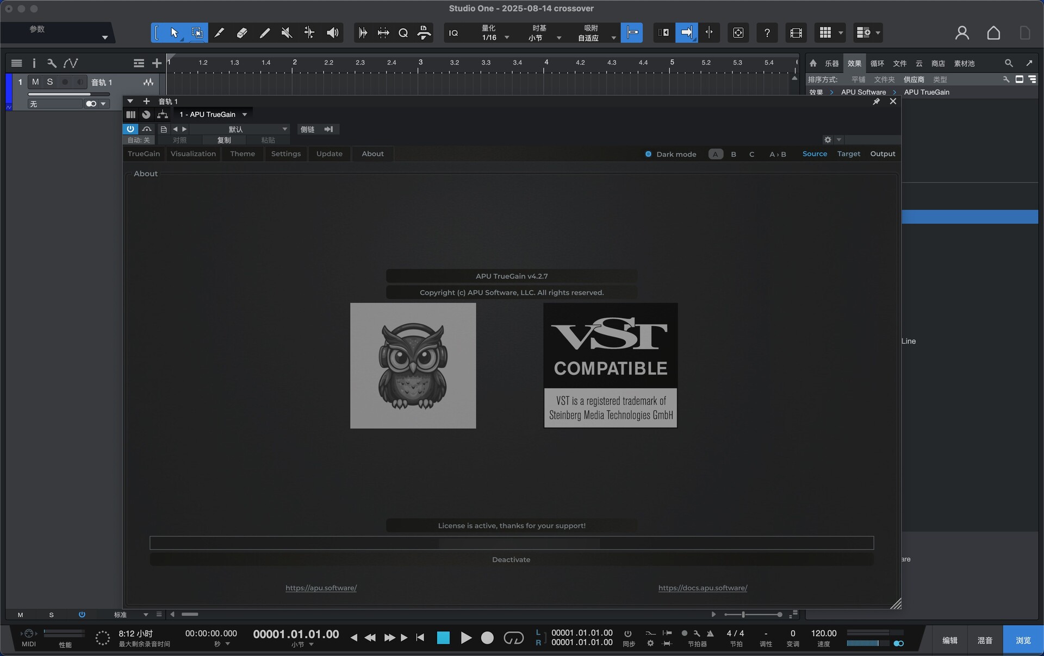Adjust timeline horizontal zoom slider
Viewport: 1044px width, 656px height.
753,615
